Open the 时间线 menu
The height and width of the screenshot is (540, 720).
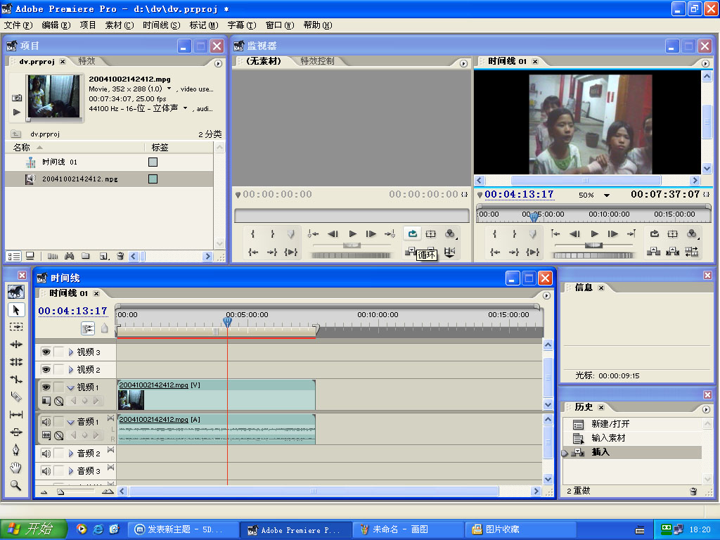click(161, 25)
